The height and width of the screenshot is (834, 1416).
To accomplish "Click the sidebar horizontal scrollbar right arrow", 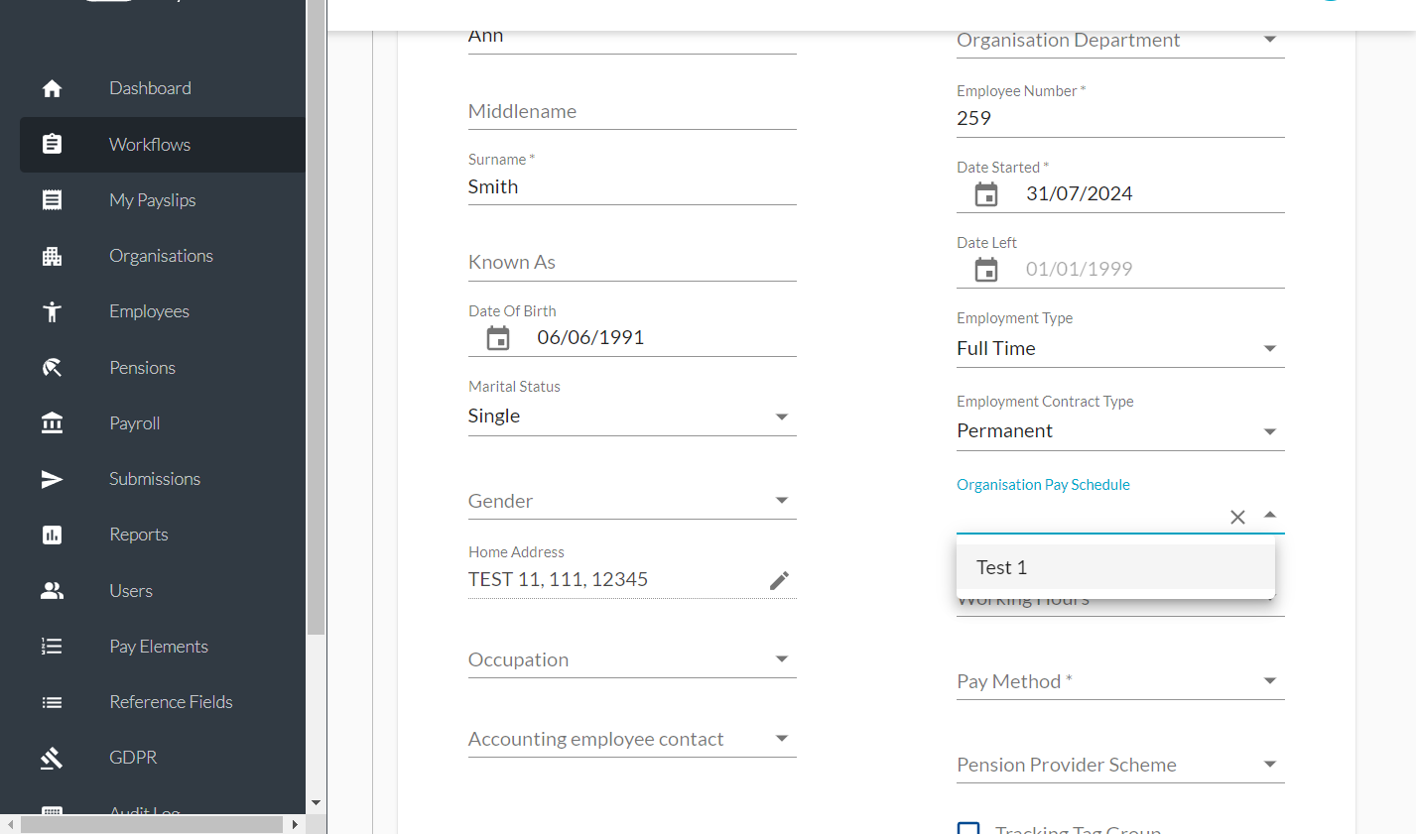I will tap(295, 824).
